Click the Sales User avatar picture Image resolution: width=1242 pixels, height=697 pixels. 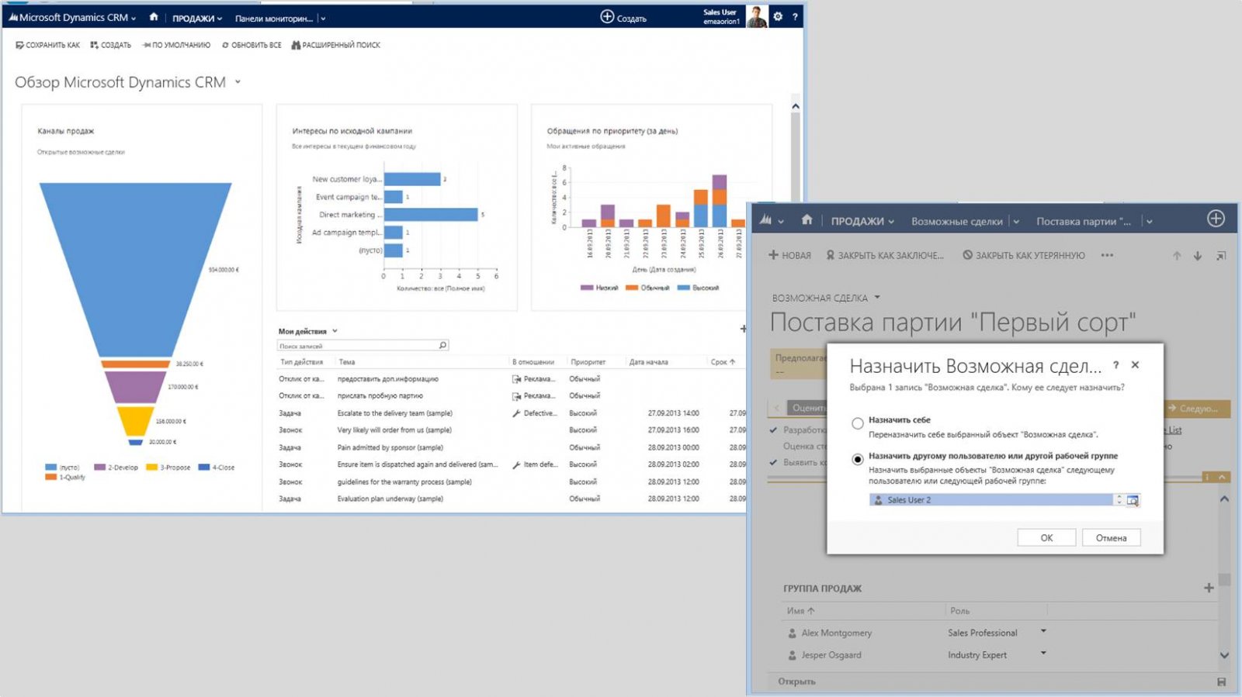(756, 16)
